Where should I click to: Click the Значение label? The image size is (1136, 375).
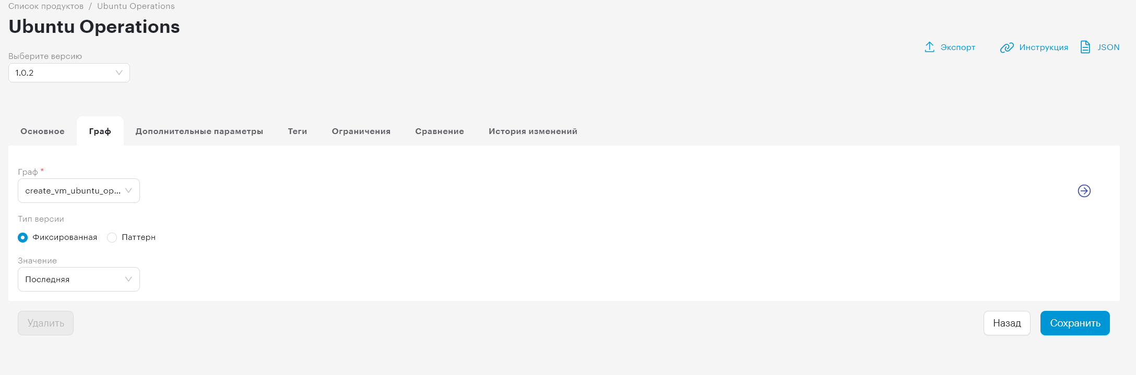click(x=37, y=261)
